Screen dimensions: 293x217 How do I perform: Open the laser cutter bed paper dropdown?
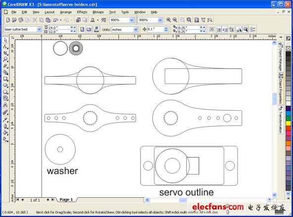pyautogui.click(x=39, y=29)
